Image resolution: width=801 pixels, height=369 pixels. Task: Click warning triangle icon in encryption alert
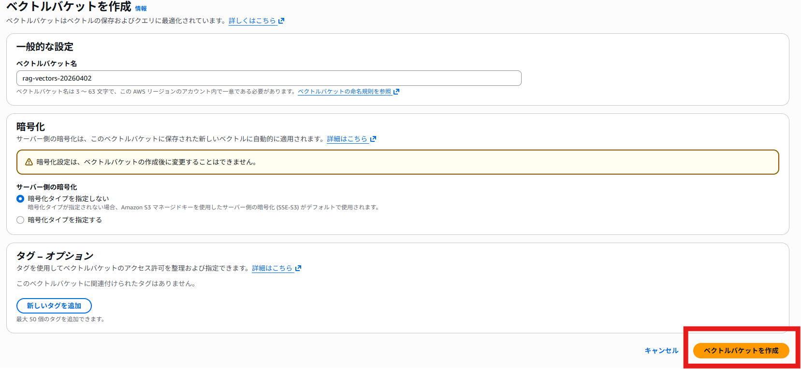[29, 162]
